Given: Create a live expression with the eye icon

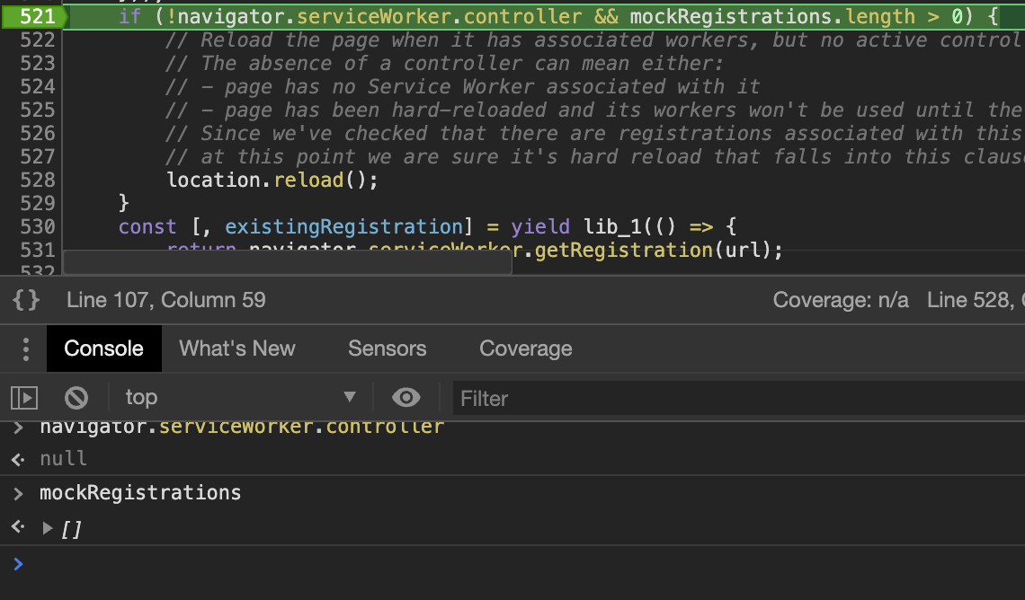Looking at the screenshot, I should [x=406, y=398].
